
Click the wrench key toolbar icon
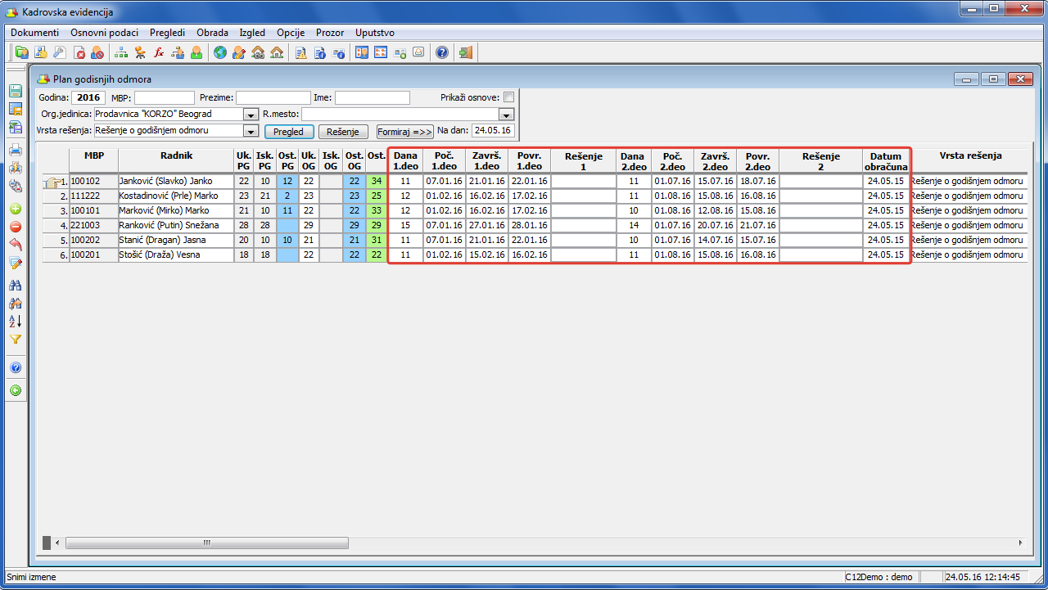(59, 53)
